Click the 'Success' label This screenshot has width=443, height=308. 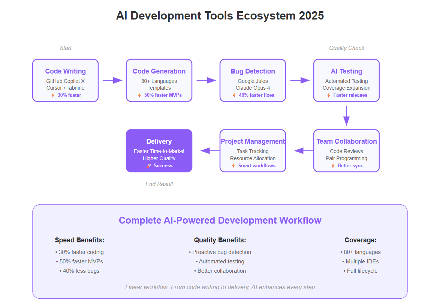[x=163, y=166]
